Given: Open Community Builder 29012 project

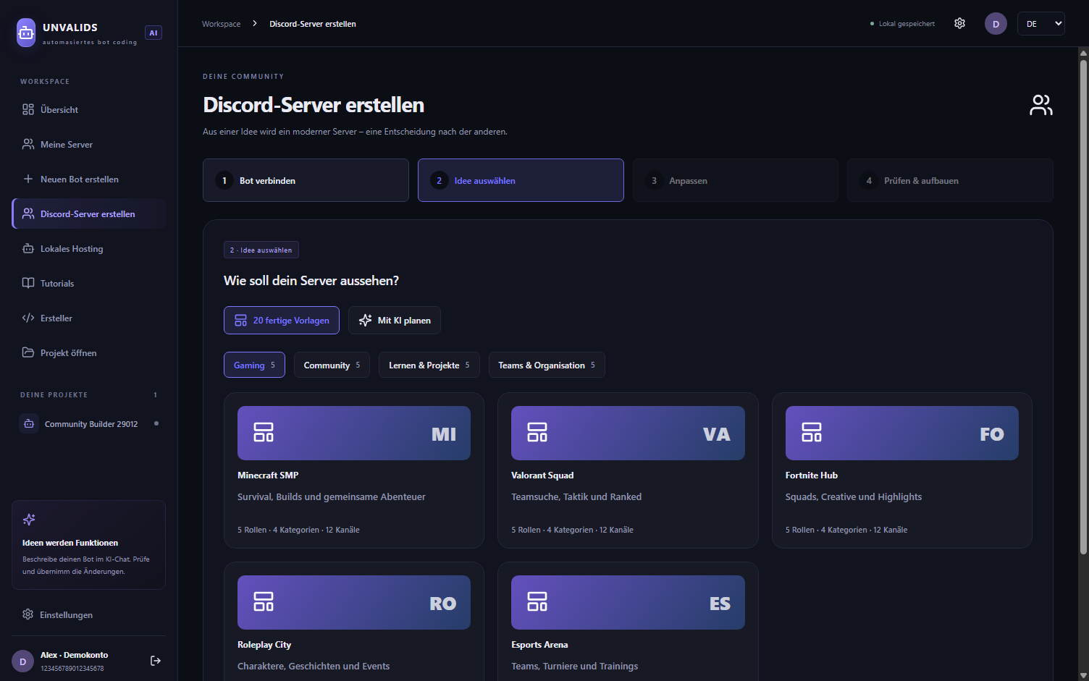Looking at the screenshot, I should [x=89, y=423].
